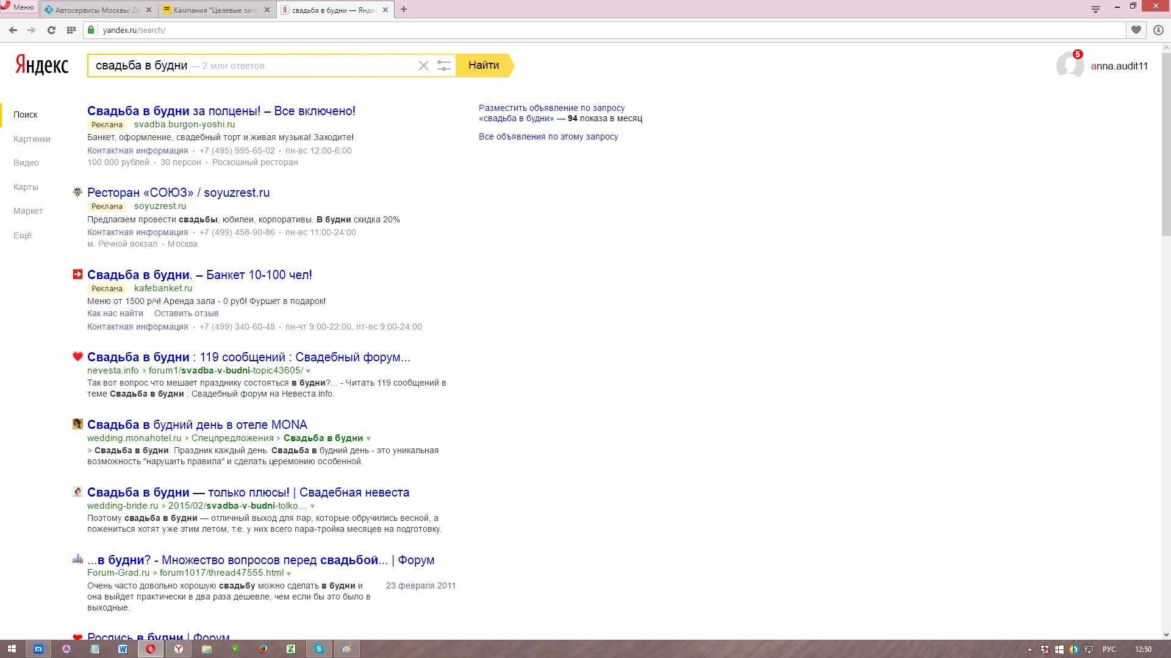Screen dimensions: 1171x658
Task: Clear the search query with X icon
Action: coord(423,66)
